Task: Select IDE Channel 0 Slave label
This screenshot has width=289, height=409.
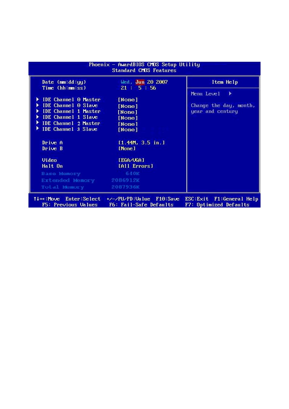Action: point(70,105)
